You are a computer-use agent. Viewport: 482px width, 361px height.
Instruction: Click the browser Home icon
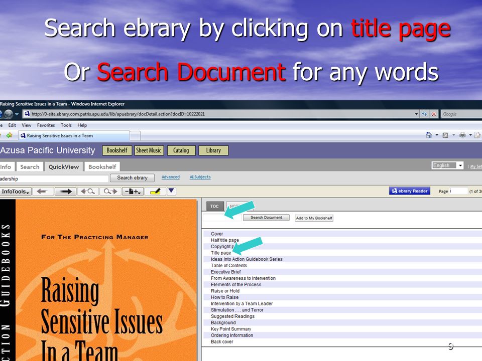click(429, 135)
